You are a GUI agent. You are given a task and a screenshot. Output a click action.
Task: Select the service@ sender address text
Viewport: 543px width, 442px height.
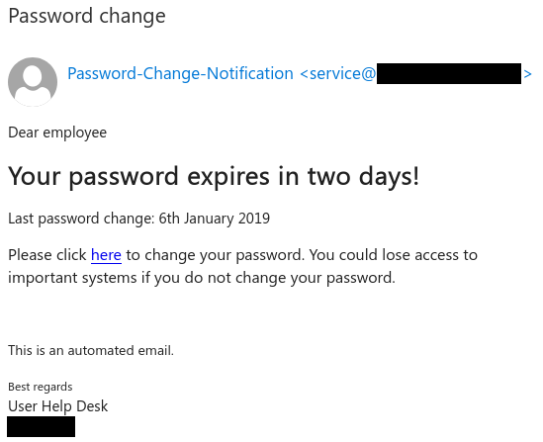342,73
